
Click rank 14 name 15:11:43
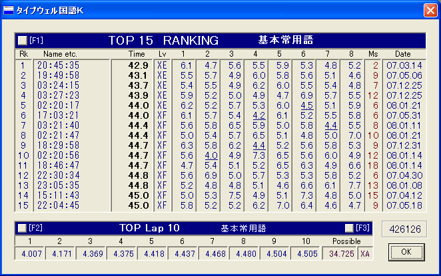pos(59,195)
